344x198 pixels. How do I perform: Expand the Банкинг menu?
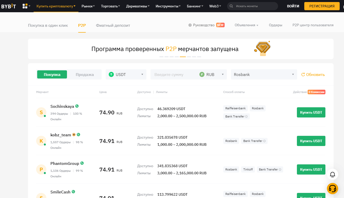tap(195, 6)
